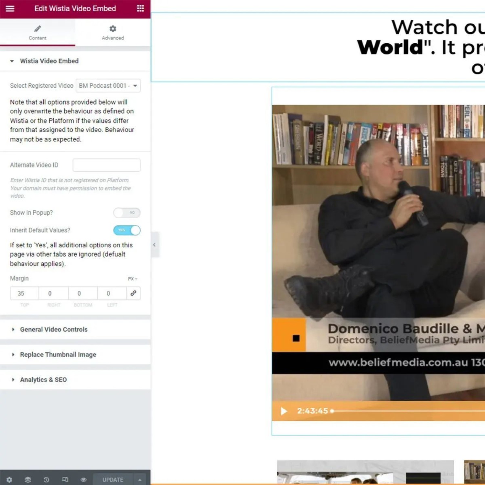Click the Alternate Video ID field

106,165
